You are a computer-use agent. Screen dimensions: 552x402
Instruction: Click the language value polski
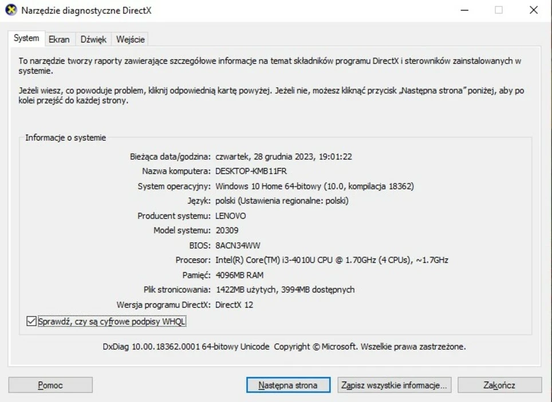(x=282, y=201)
